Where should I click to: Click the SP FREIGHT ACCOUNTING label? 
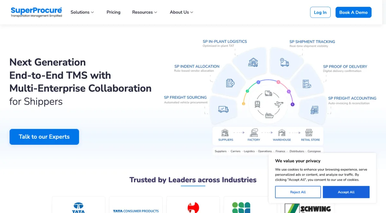(x=352, y=98)
